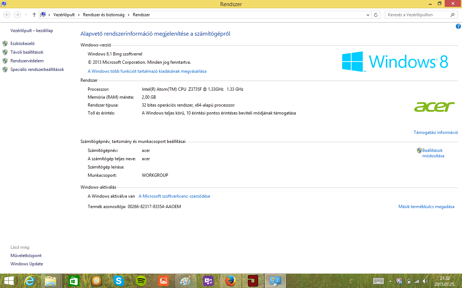Open recent locations dropdown beside the Forward arrow
This screenshot has width=462, height=288.
pyautogui.click(x=26, y=15)
